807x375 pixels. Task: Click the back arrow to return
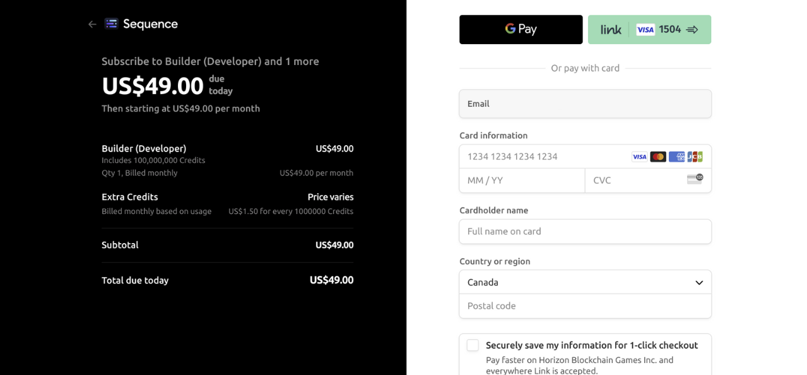pos(91,23)
